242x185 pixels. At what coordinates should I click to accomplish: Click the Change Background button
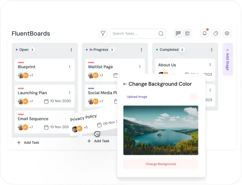point(161,164)
